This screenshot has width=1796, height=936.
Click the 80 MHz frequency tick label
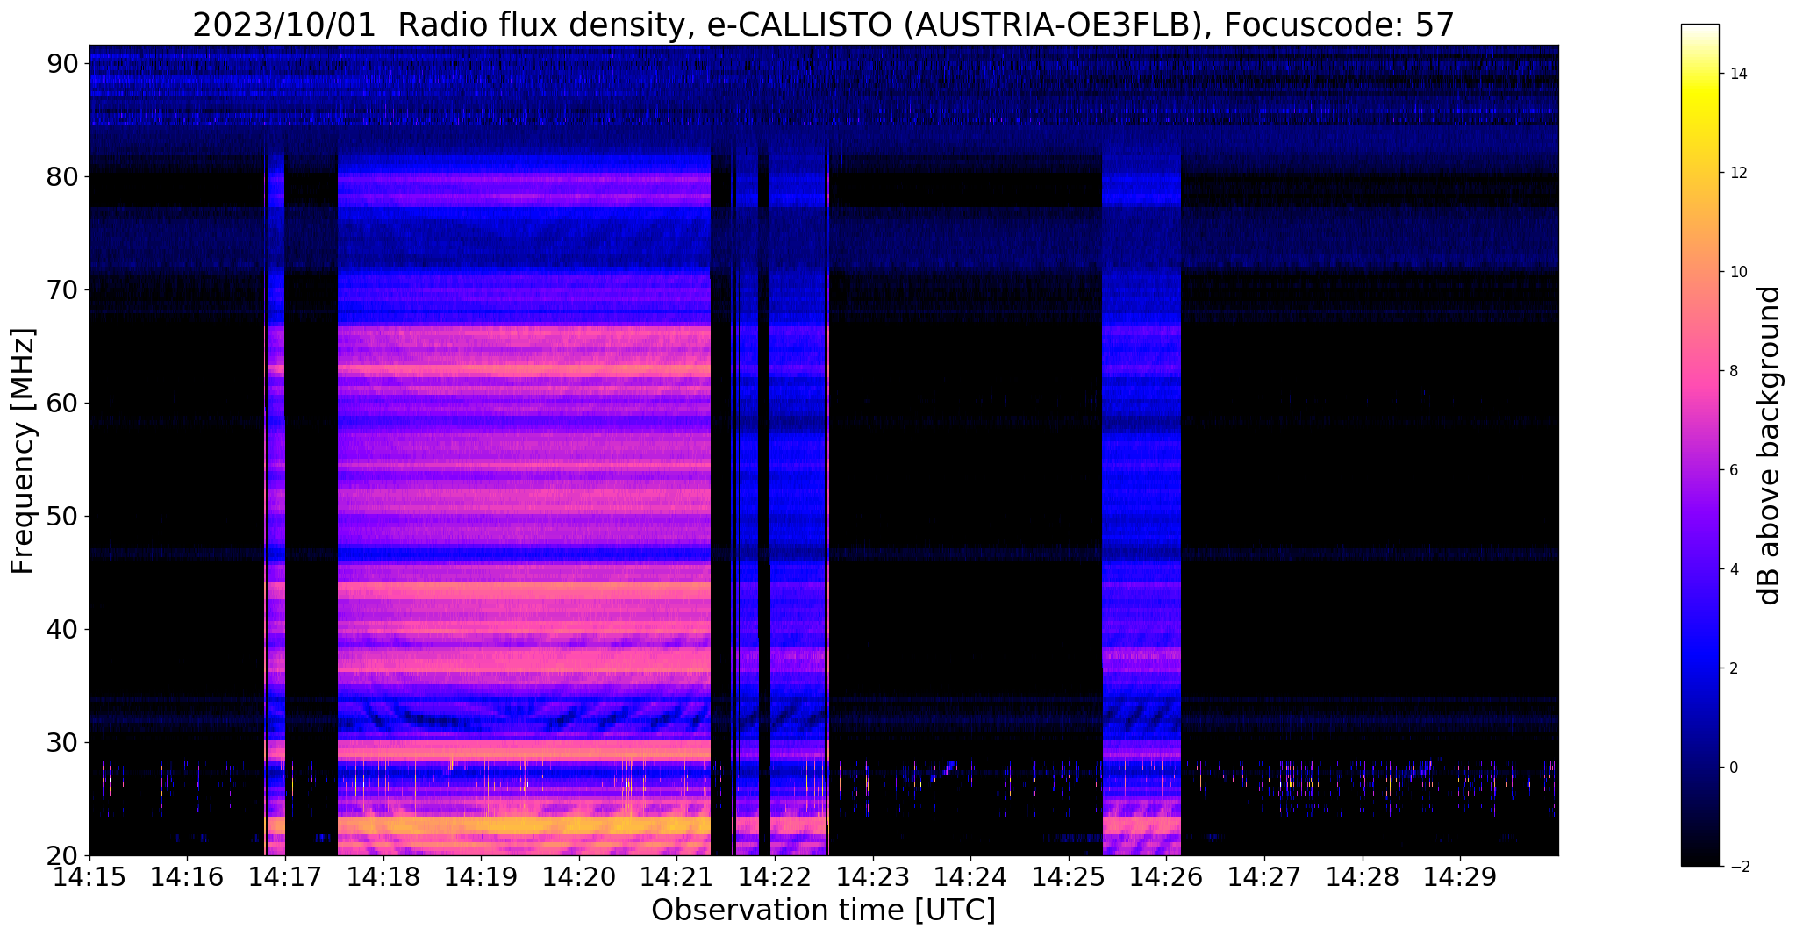[x=64, y=176]
